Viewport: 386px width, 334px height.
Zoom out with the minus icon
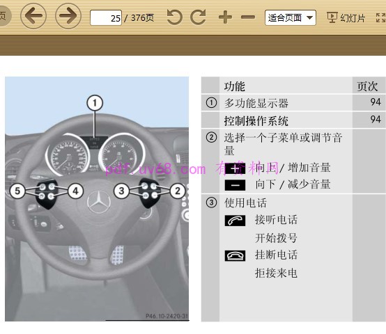pos(248,17)
